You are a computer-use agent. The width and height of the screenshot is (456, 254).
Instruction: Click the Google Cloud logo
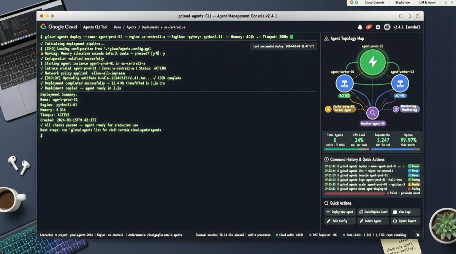pos(59,27)
